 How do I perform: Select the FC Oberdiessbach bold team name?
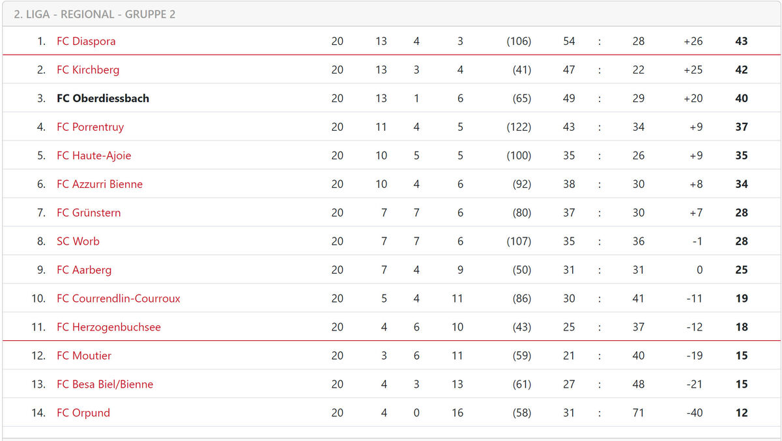click(x=103, y=98)
